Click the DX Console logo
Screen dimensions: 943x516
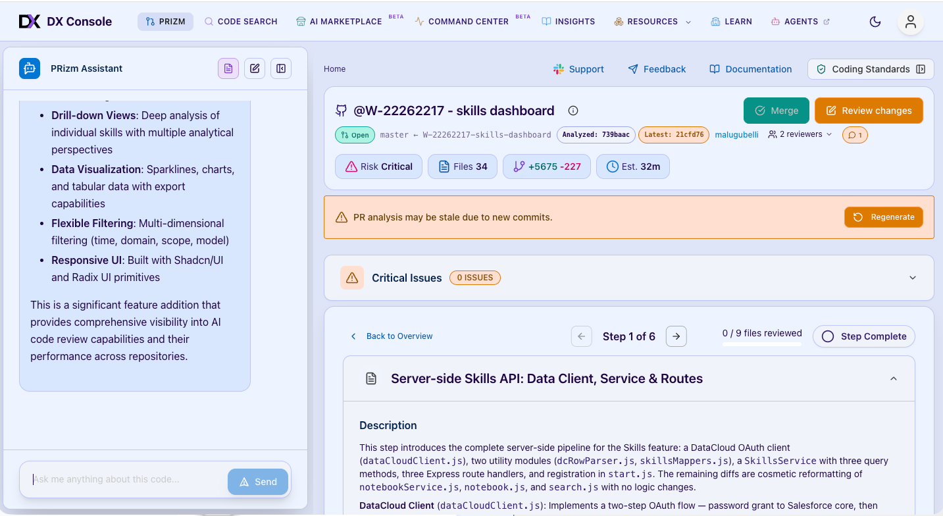pos(65,22)
